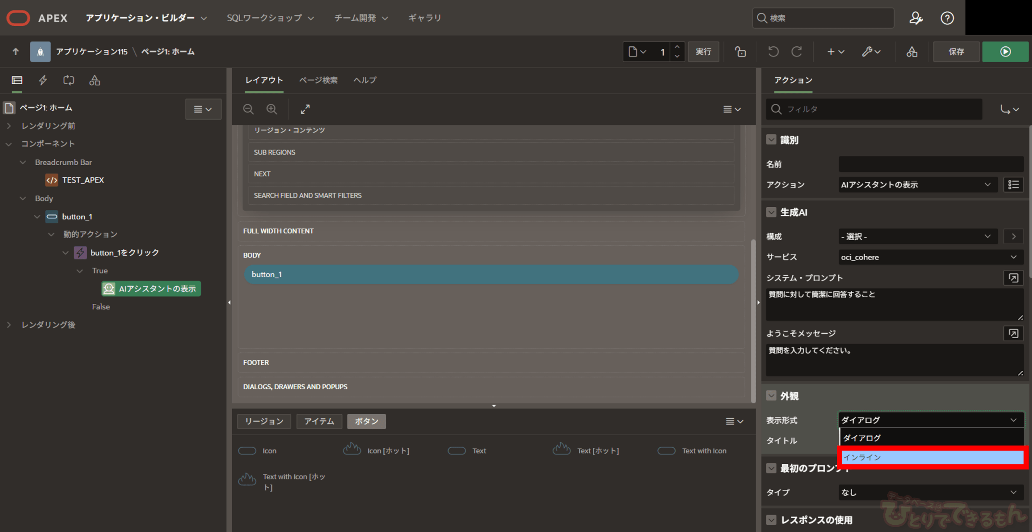
Task: Switch to the ページ検索 tab
Action: coord(318,80)
